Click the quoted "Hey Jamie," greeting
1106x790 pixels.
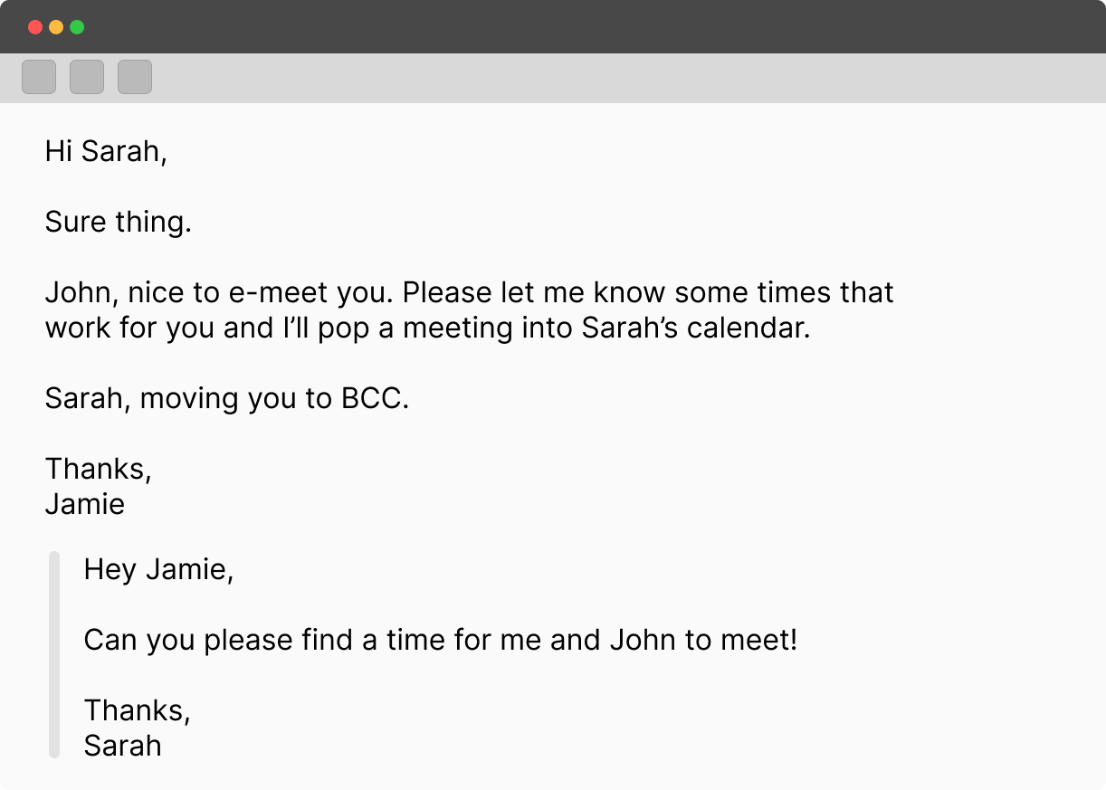point(158,570)
